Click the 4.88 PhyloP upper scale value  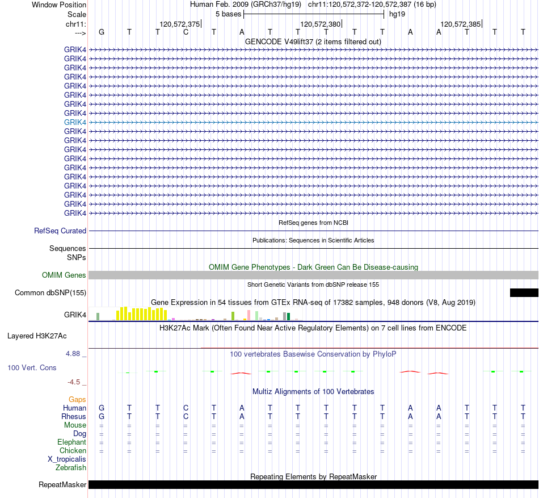73,354
